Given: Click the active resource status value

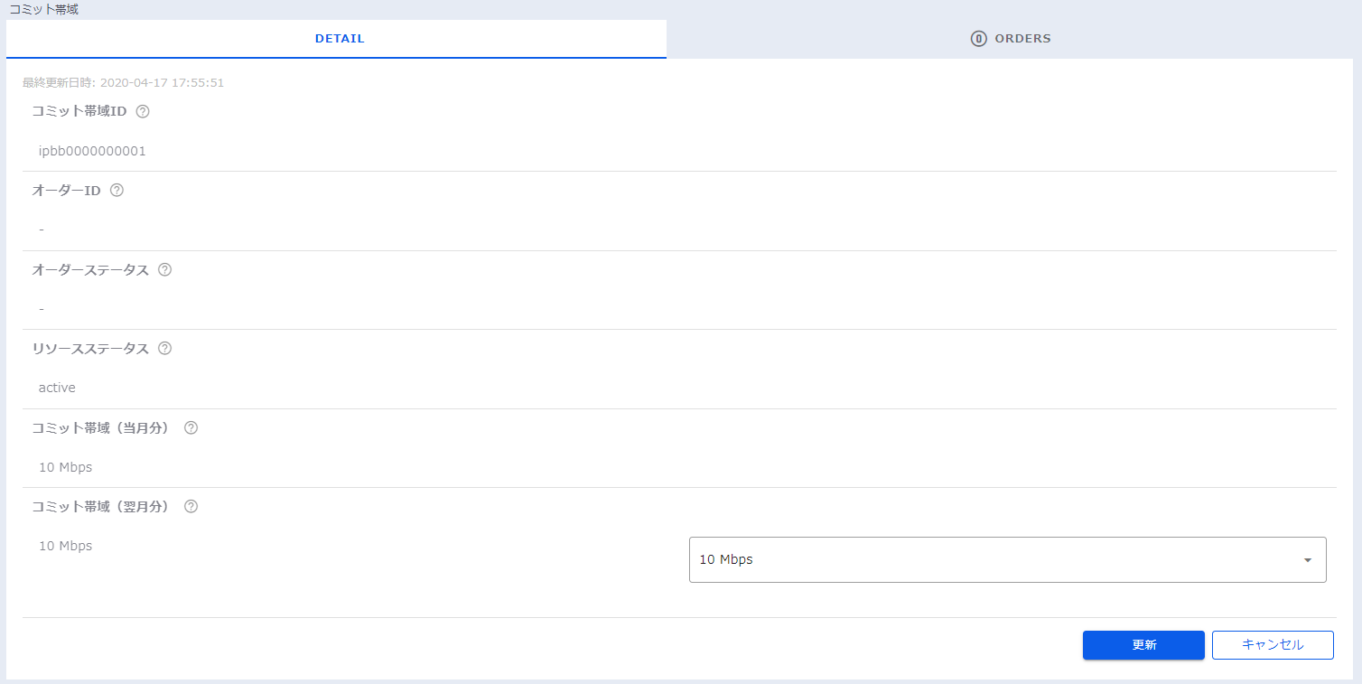Looking at the screenshot, I should [57, 388].
